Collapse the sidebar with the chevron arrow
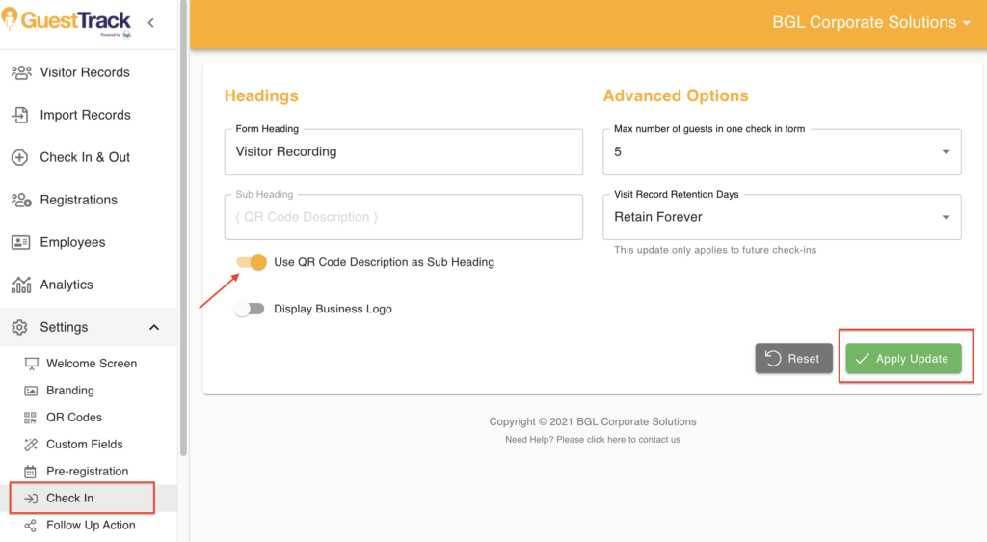 click(x=151, y=22)
